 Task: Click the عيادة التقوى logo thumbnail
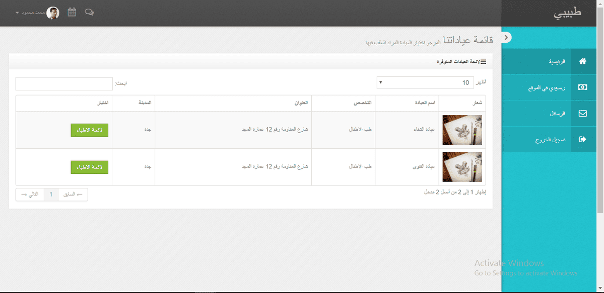(x=462, y=167)
